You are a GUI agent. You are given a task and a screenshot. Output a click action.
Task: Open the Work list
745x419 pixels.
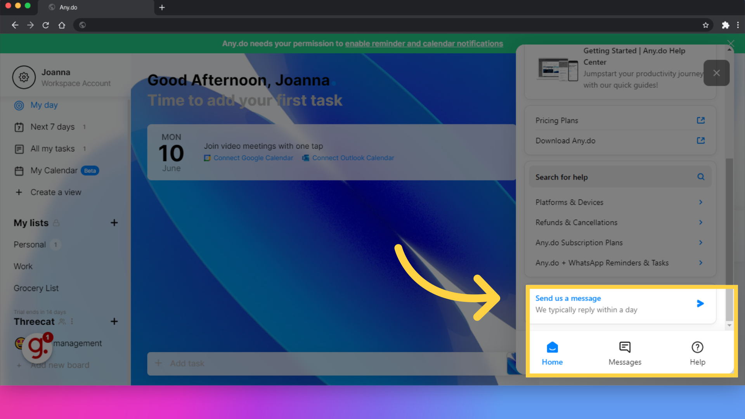(23, 267)
